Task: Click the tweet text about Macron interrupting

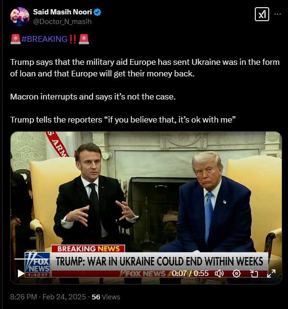Action: click(93, 97)
